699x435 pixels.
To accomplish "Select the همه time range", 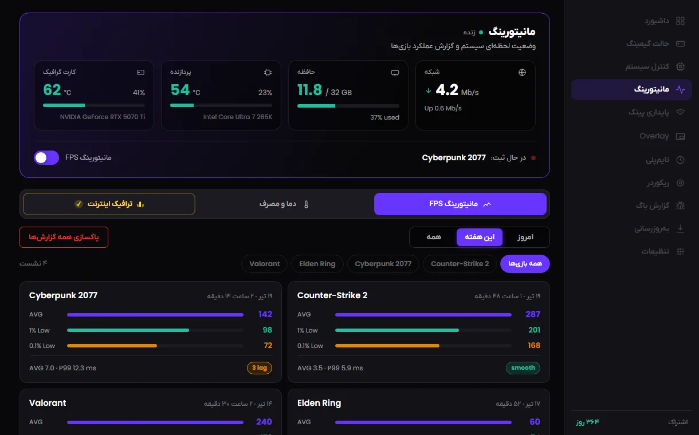I will point(434,237).
